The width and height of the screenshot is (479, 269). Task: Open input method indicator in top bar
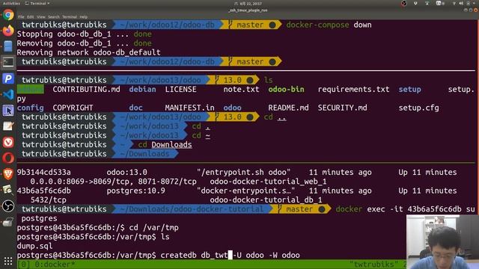pyautogui.click(x=440, y=3)
